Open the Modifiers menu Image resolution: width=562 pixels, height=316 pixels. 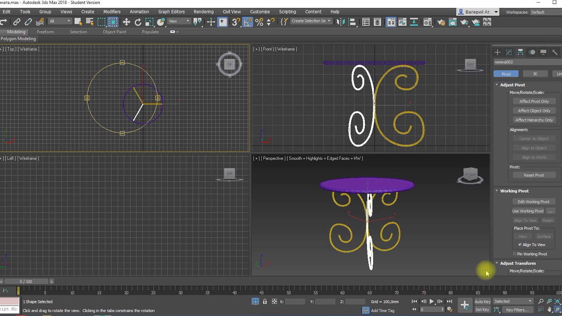112,12
